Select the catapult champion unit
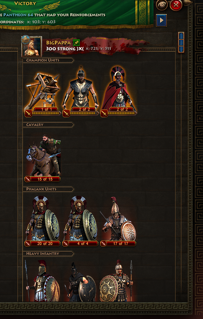 (x=43, y=89)
